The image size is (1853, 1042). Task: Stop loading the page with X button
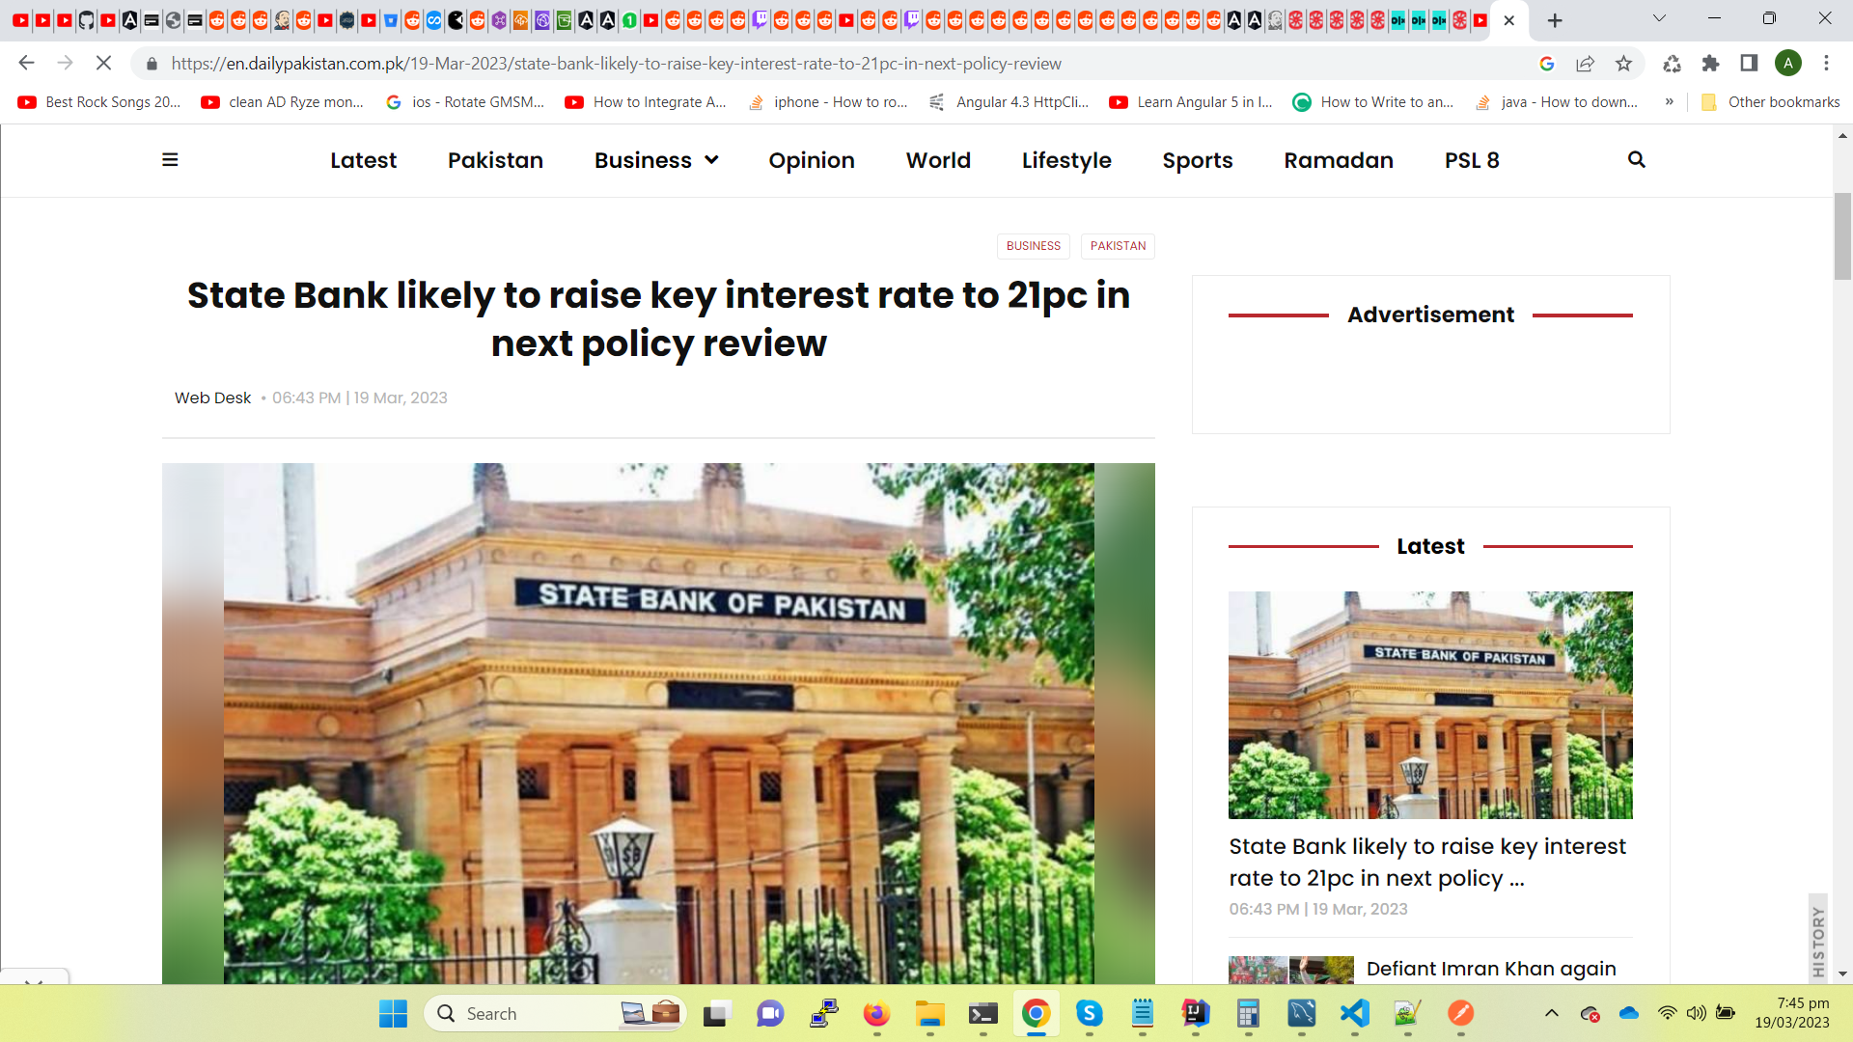click(104, 64)
